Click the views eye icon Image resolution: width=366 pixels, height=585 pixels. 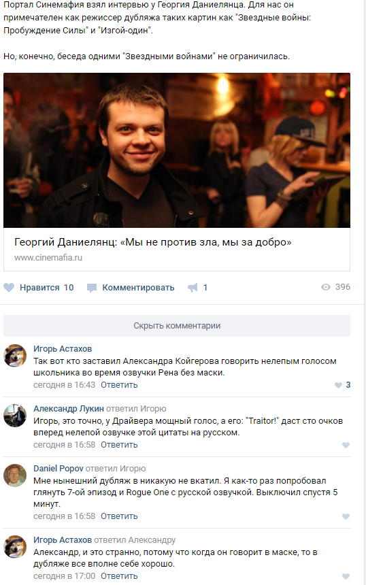point(326,287)
